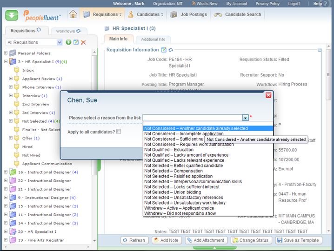Collapse the 3 - HR Specialist I folder

click(6, 61)
